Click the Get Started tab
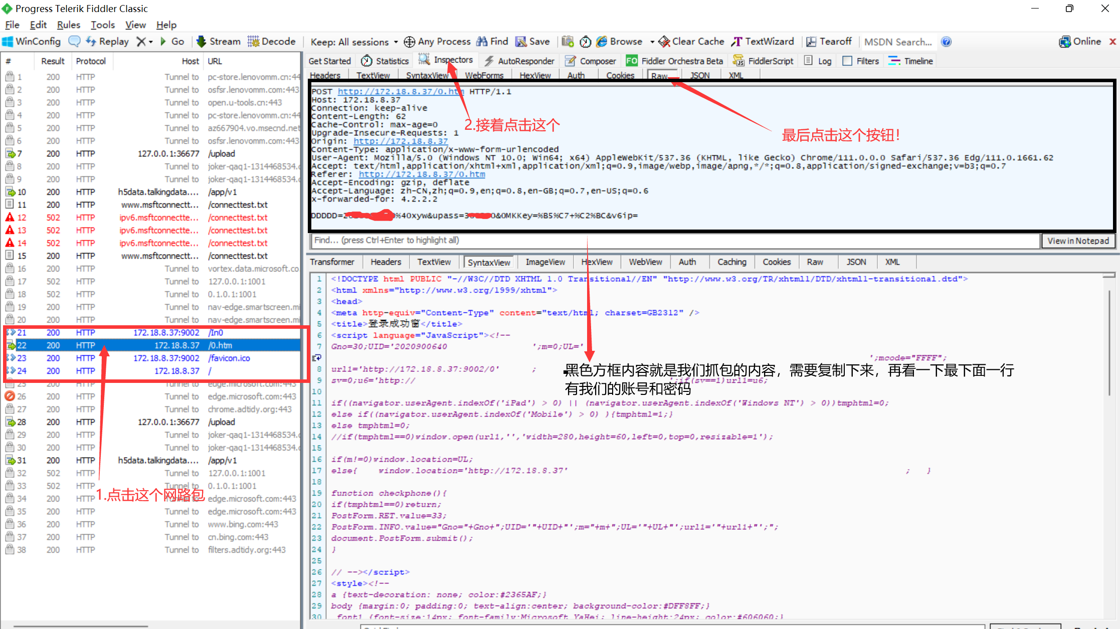1120x629 pixels. pos(329,61)
